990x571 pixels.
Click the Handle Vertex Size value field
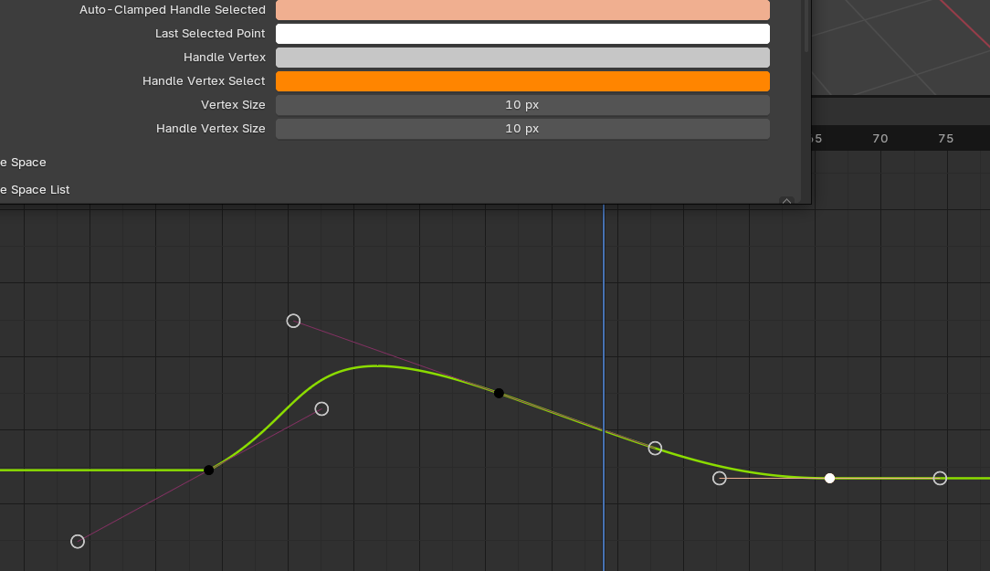coord(522,129)
